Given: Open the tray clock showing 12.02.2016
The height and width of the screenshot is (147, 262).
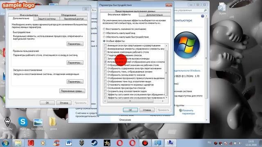Looking at the screenshot, I should [251, 143].
